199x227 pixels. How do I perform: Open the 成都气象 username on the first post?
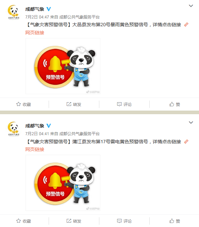(x=35, y=9)
